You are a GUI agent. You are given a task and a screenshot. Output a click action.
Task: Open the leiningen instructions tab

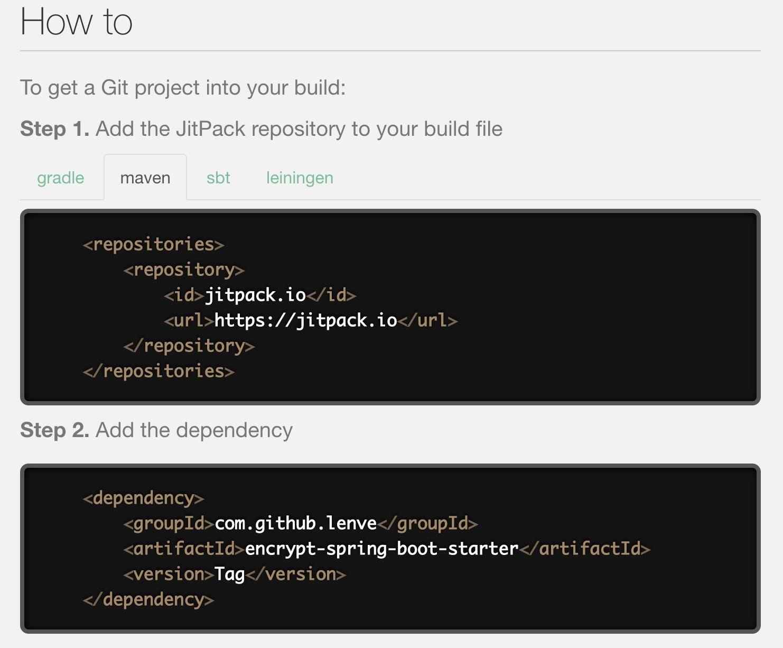coord(299,178)
